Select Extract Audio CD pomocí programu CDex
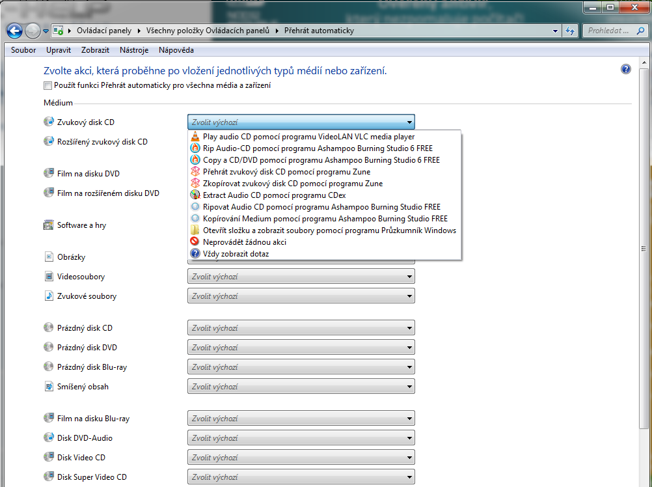The image size is (652, 487). tap(324, 195)
